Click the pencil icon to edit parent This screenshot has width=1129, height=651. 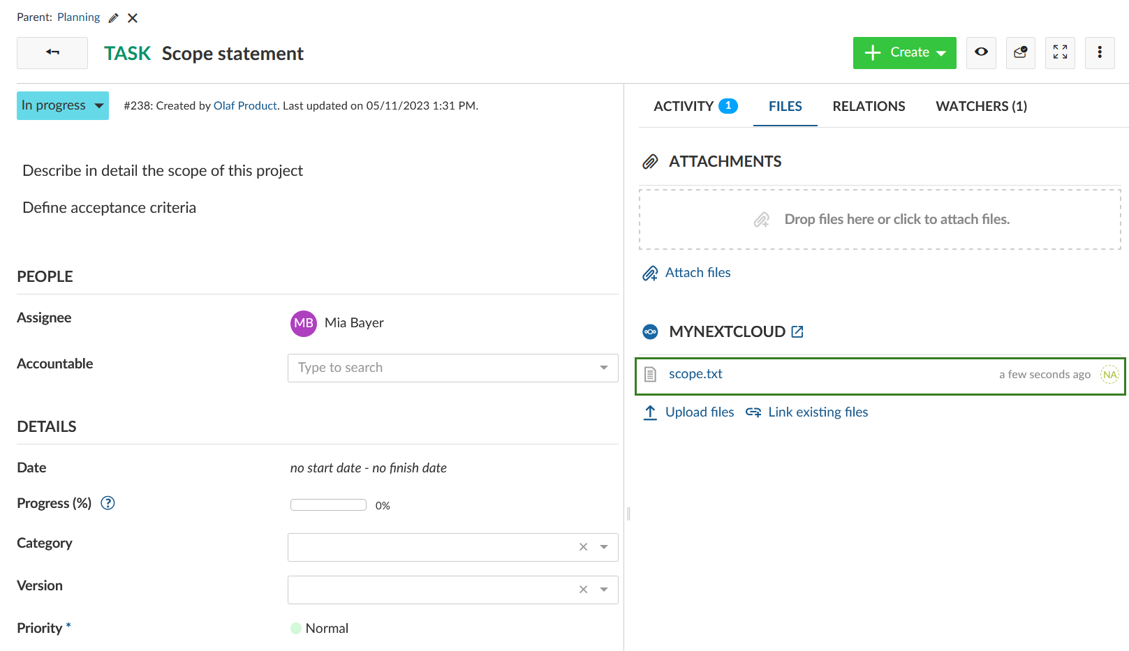click(x=113, y=18)
